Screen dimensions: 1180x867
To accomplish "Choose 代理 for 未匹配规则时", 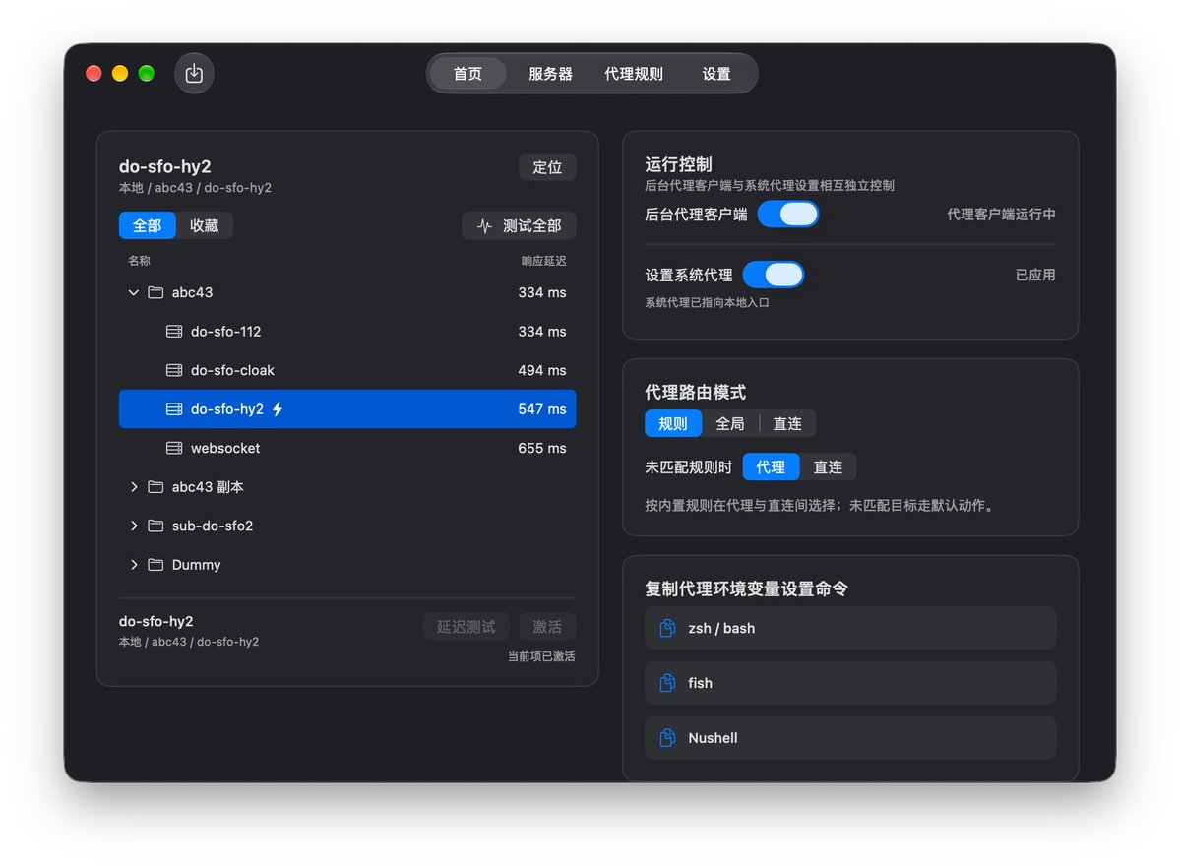I will tap(771, 467).
